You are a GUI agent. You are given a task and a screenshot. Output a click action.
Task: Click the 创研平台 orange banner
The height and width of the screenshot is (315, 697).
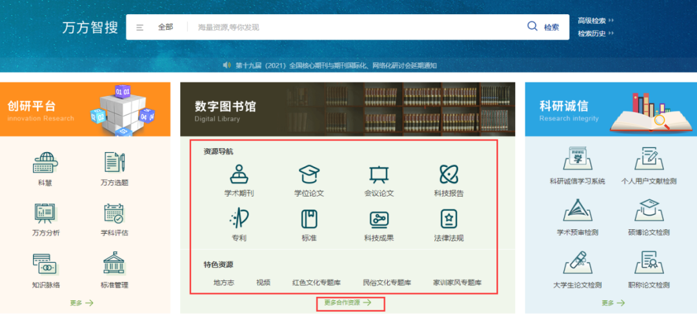[x=85, y=109]
